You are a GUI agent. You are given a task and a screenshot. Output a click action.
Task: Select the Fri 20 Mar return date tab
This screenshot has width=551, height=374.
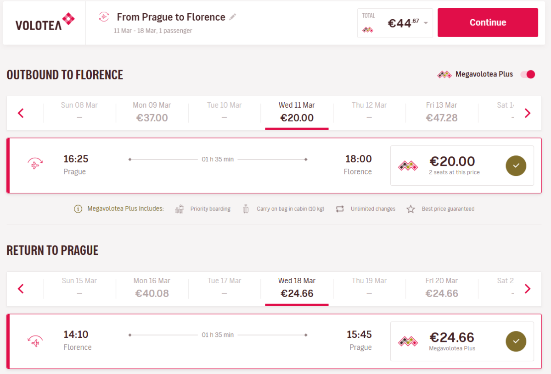[x=441, y=288]
